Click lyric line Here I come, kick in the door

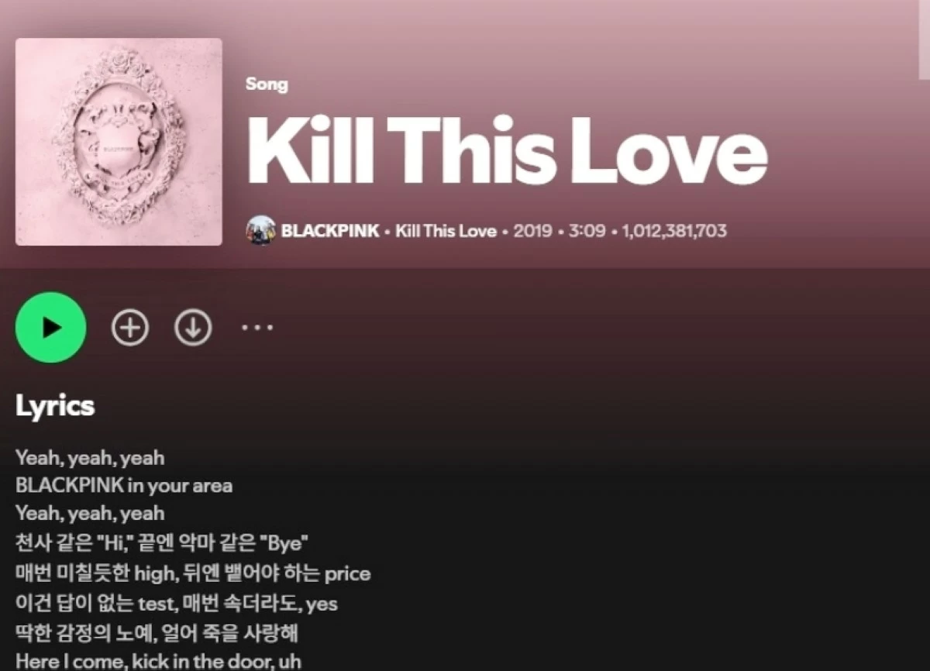coord(158,661)
